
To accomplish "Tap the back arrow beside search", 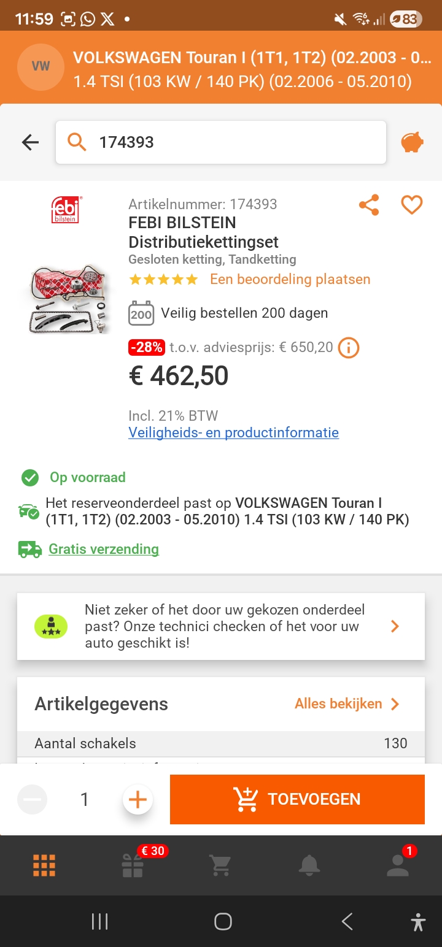I will (30, 142).
